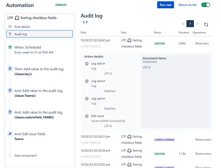Go to the previous audit log page
Image resolution: width=221 pixels, height=168 pixels.
coord(183,24)
